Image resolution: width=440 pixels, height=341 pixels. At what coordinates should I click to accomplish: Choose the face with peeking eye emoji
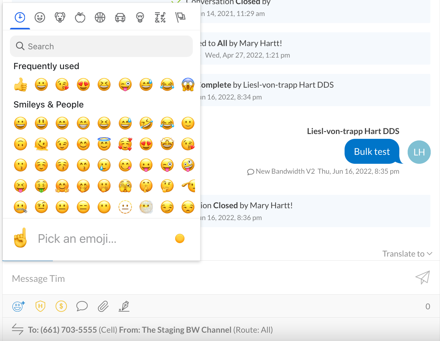point(125,186)
